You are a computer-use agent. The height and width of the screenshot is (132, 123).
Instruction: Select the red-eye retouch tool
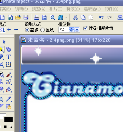coord(2,74)
